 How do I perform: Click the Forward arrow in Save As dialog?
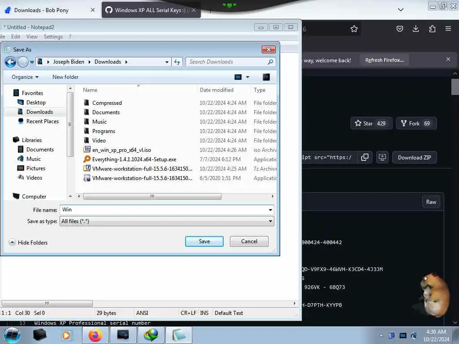23,62
